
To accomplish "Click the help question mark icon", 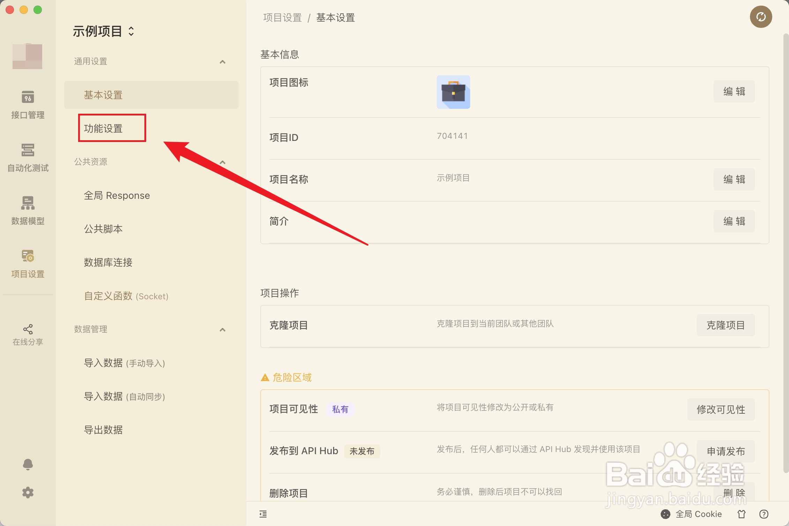I will tap(764, 514).
